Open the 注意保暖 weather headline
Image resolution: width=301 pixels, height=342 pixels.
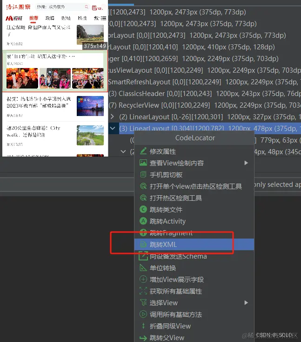click(39, 31)
